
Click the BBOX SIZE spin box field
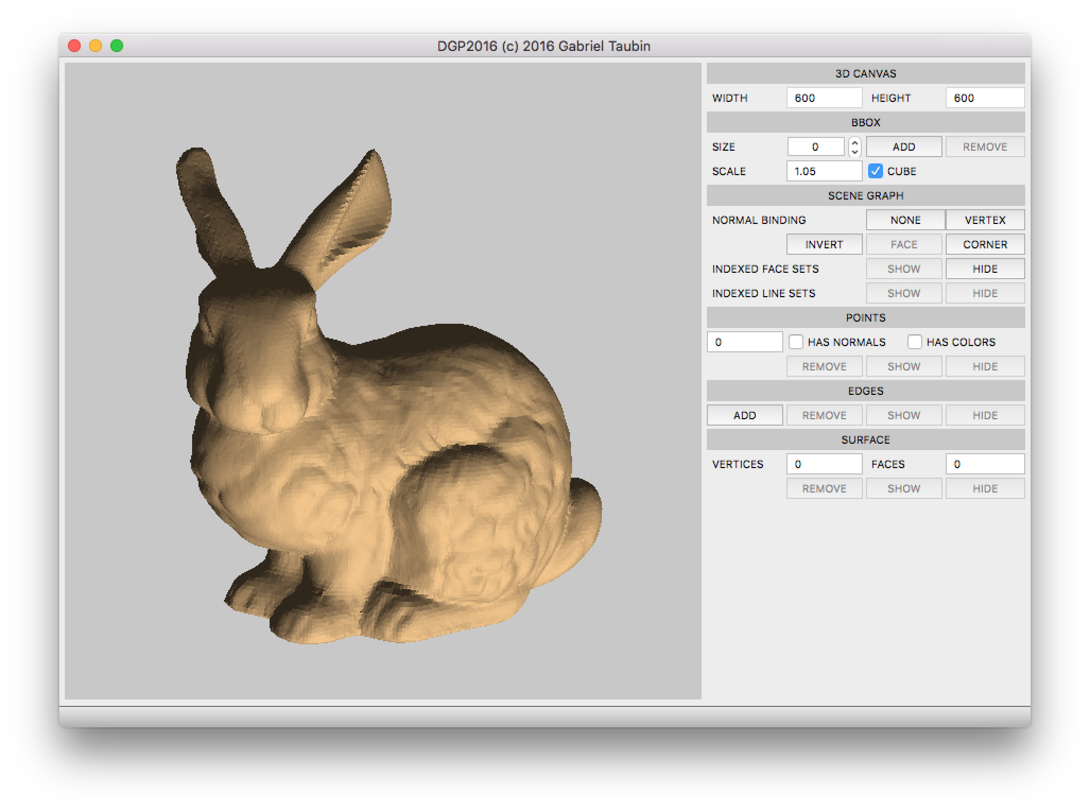tap(816, 146)
